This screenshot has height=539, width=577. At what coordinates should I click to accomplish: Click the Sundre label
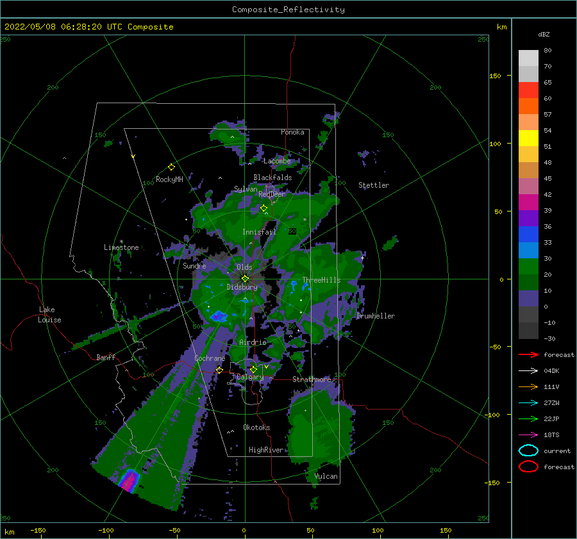click(x=194, y=265)
